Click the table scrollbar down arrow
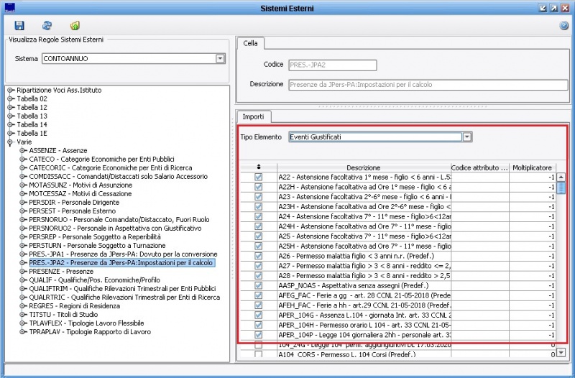The height and width of the screenshot is (378, 575). point(561,353)
